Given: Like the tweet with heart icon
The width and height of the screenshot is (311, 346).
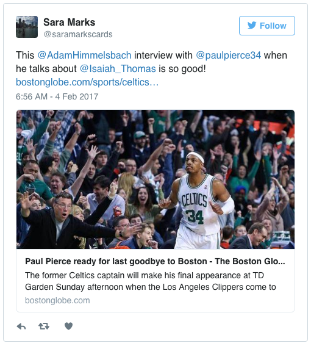Looking at the screenshot, I should click(68, 326).
